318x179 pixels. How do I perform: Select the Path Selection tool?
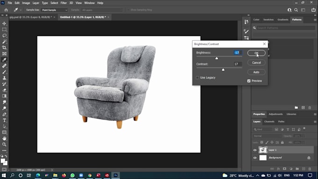[4, 127]
